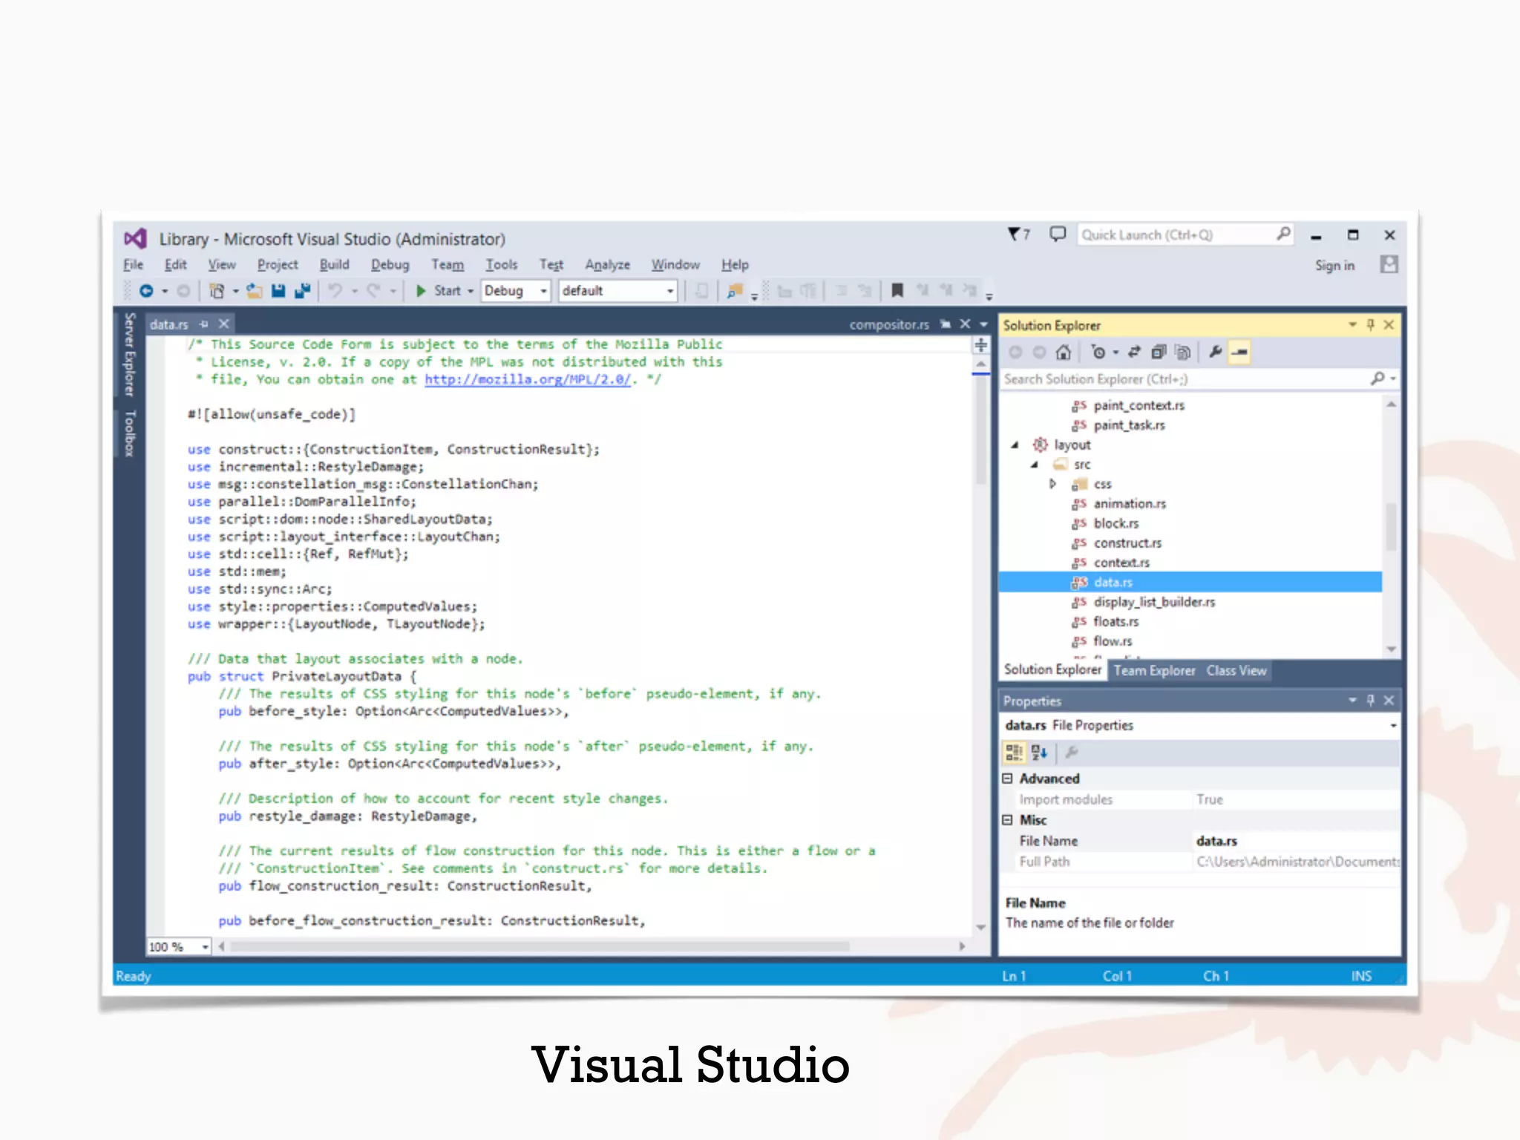Screen dimensions: 1520x1140
Task: Open the mozilla.org/MPL/2.0 link in the code
Action: [x=528, y=379]
